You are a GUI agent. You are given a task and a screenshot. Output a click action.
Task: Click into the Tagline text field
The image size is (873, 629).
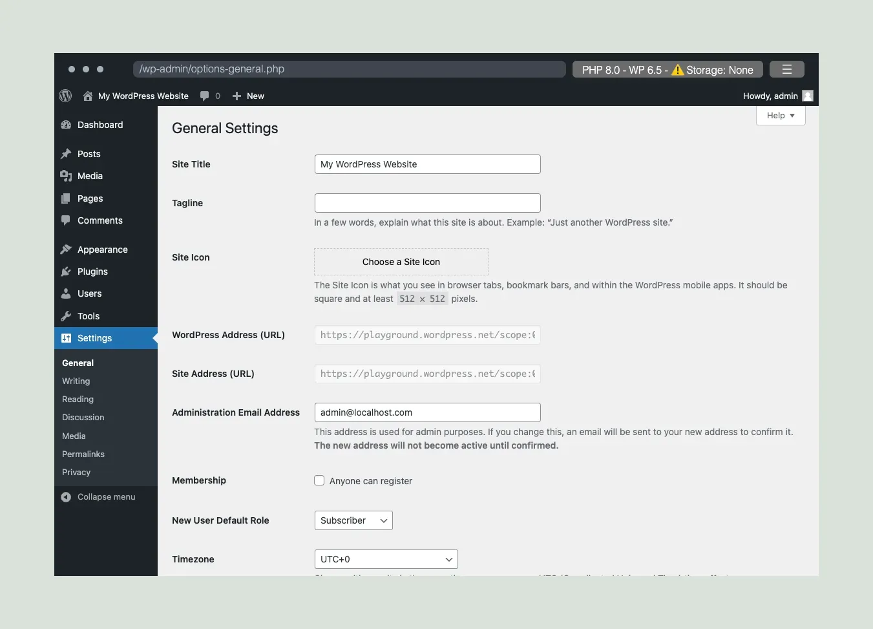click(x=427, y=203)
